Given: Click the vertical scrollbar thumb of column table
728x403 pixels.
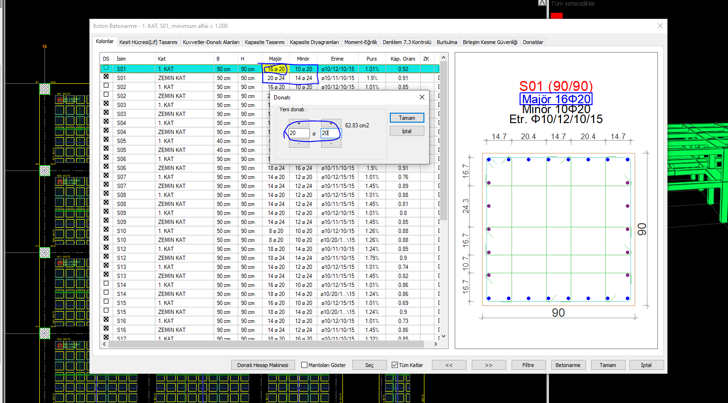Looking at the screenshot, I should [444, 141].
